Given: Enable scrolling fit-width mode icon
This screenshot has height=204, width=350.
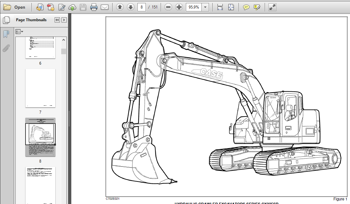Looking at the screenshot, I should [x=220, y=8].
